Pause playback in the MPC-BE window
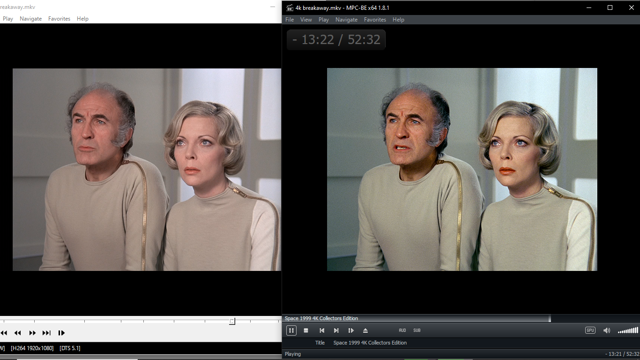The height and width of the screenshot is (360, 640). coord(291,330)
